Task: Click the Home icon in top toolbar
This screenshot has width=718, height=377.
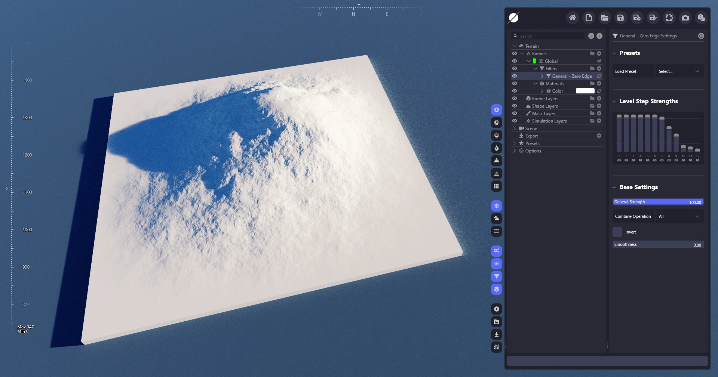Action: pyautogui.click(x=572, y=18)
